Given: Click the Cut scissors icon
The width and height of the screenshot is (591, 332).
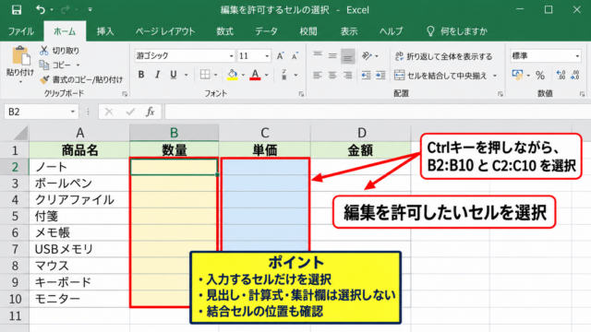Looking at the screenshot, I should (x=44, y=51).
